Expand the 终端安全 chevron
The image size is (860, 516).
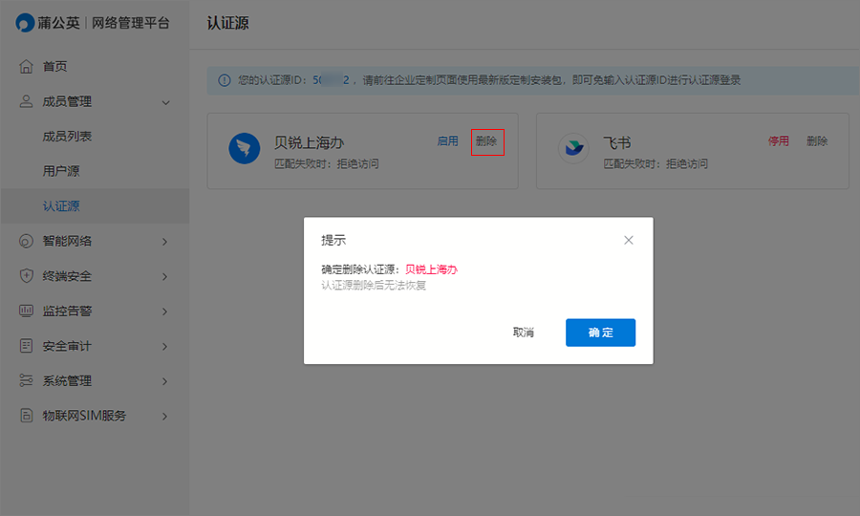pos(164,276)
